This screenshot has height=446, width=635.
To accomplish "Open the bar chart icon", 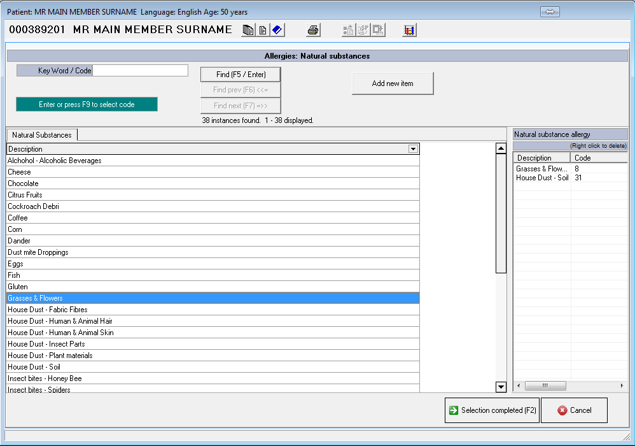I will click(x=409, y=30).
